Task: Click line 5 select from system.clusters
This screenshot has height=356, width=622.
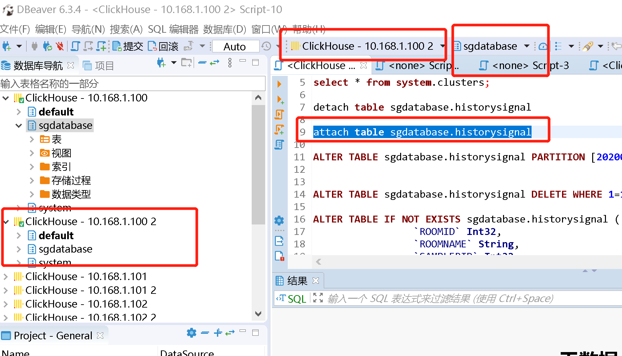Action: [401, 82]
